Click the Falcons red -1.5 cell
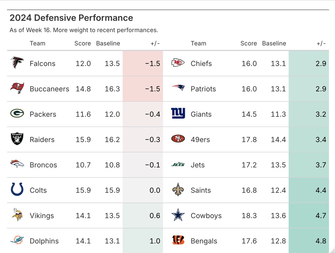The width and height of the screenshot is (335, 253). [143, 64]
